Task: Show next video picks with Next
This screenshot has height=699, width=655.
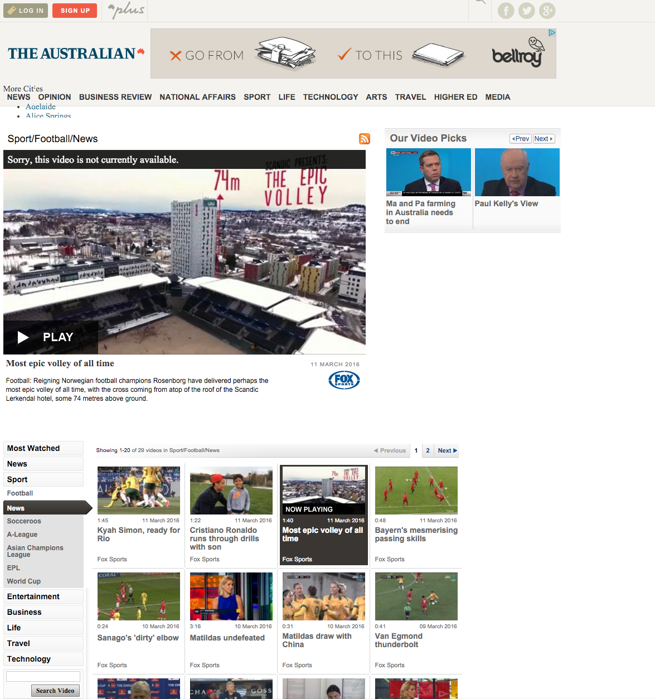Action: pyautogui.click(x=544, y=139)
